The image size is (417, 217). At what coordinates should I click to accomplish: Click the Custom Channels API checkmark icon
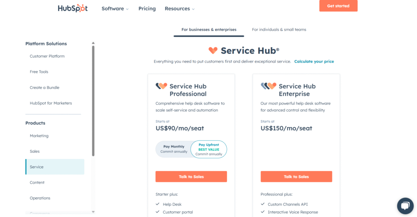(x=263, y=204)
